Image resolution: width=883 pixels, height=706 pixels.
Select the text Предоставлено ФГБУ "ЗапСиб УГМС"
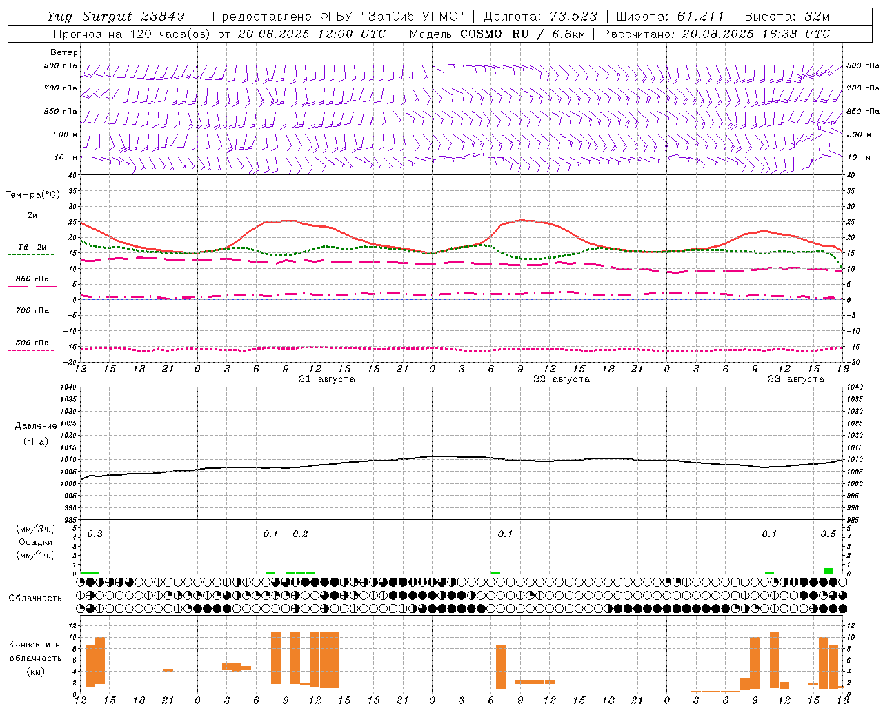pyautogui.click(x=338, y=17)
